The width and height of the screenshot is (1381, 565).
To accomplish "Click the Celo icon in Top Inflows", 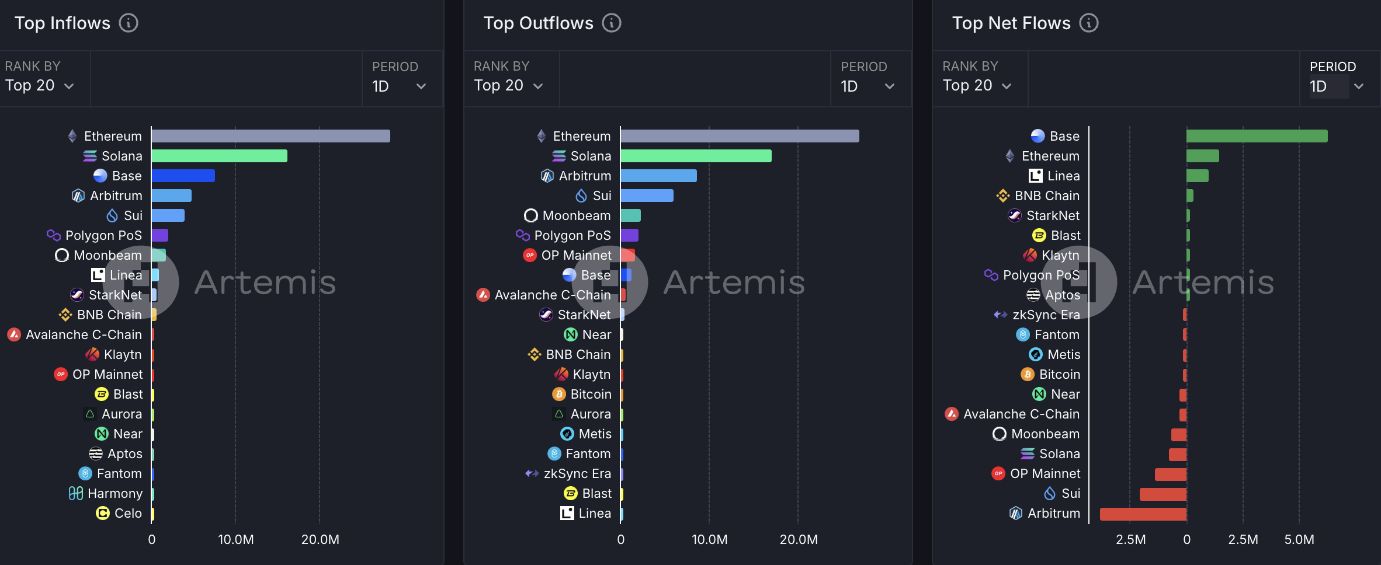I will [x=102, y=514].
